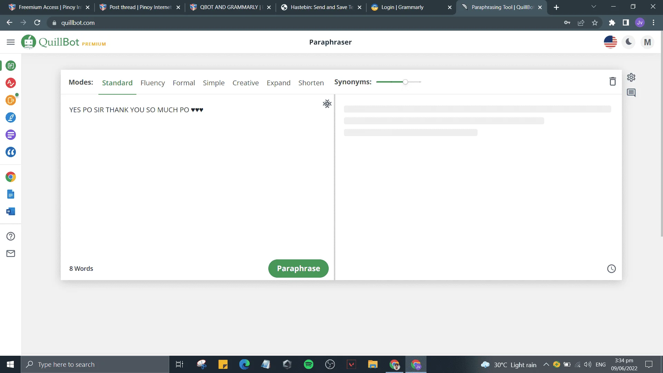Open Spotify from the taskbar
The width and height of the screenshot is (663, 373).
(308, 364)
